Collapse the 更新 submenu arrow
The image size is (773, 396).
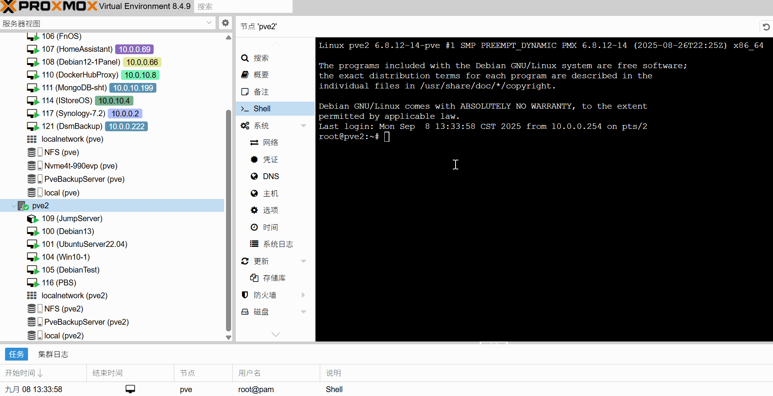click(303, 261)
